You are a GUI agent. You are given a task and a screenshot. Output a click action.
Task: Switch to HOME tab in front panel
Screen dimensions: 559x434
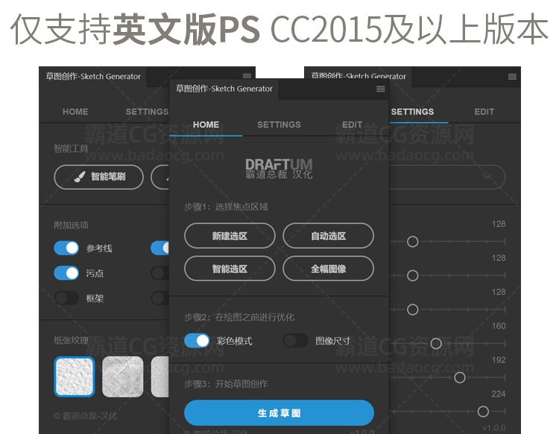pyautogui.click(x=206, y=124)
